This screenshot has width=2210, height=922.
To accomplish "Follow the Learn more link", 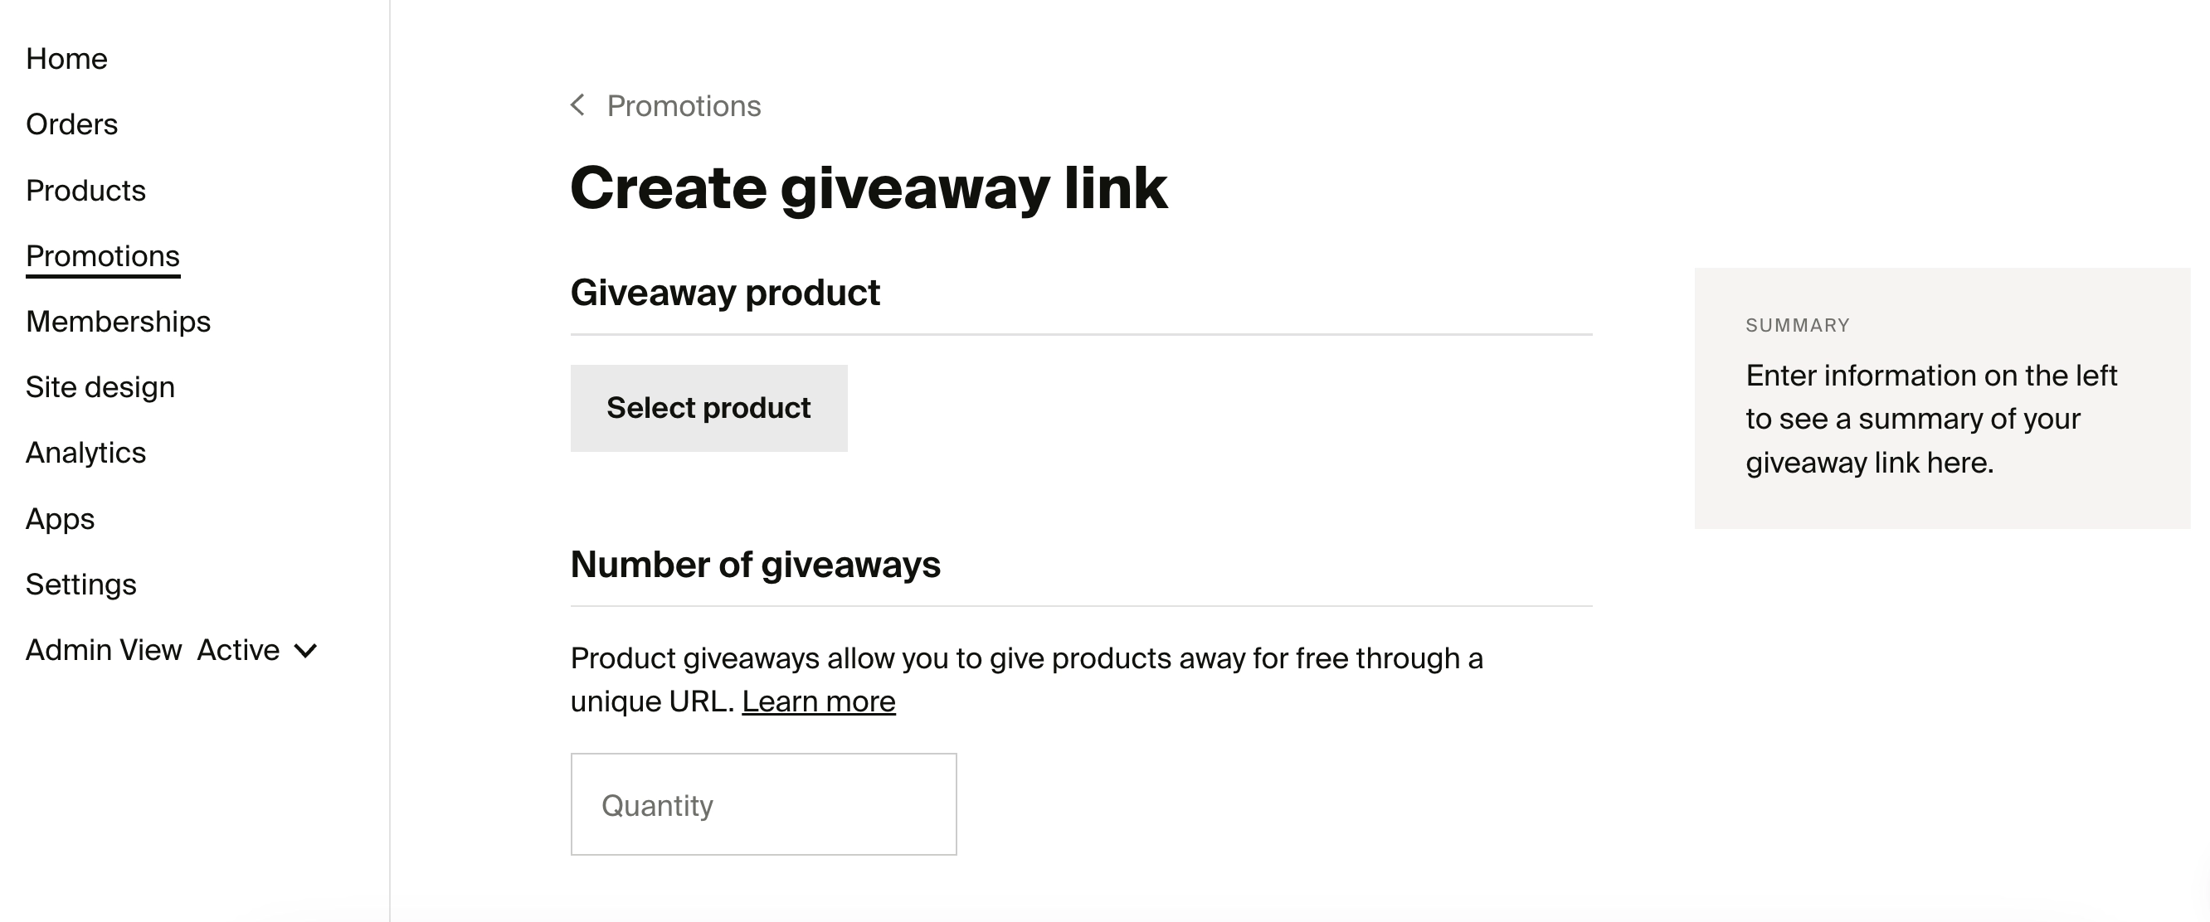I will point(819,701).
